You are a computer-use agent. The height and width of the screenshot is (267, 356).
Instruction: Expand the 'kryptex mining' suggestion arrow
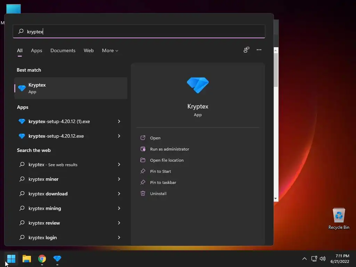click(119, 208)
